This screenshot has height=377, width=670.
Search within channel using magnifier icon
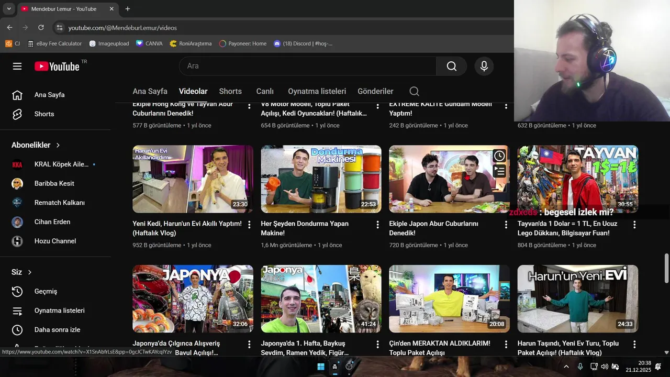coord(414,91)
